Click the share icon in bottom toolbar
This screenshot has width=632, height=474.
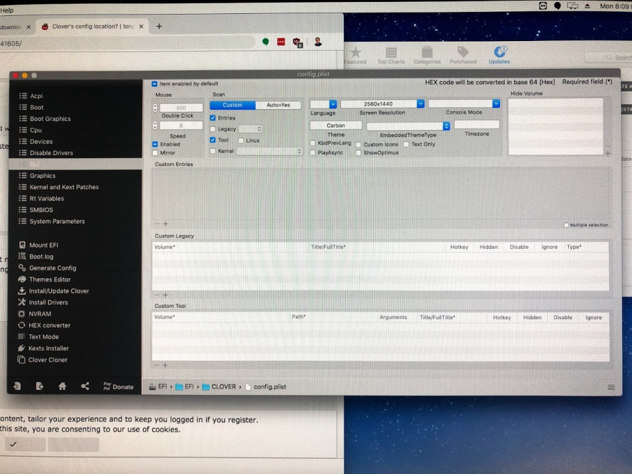click(x=85, y=386)
